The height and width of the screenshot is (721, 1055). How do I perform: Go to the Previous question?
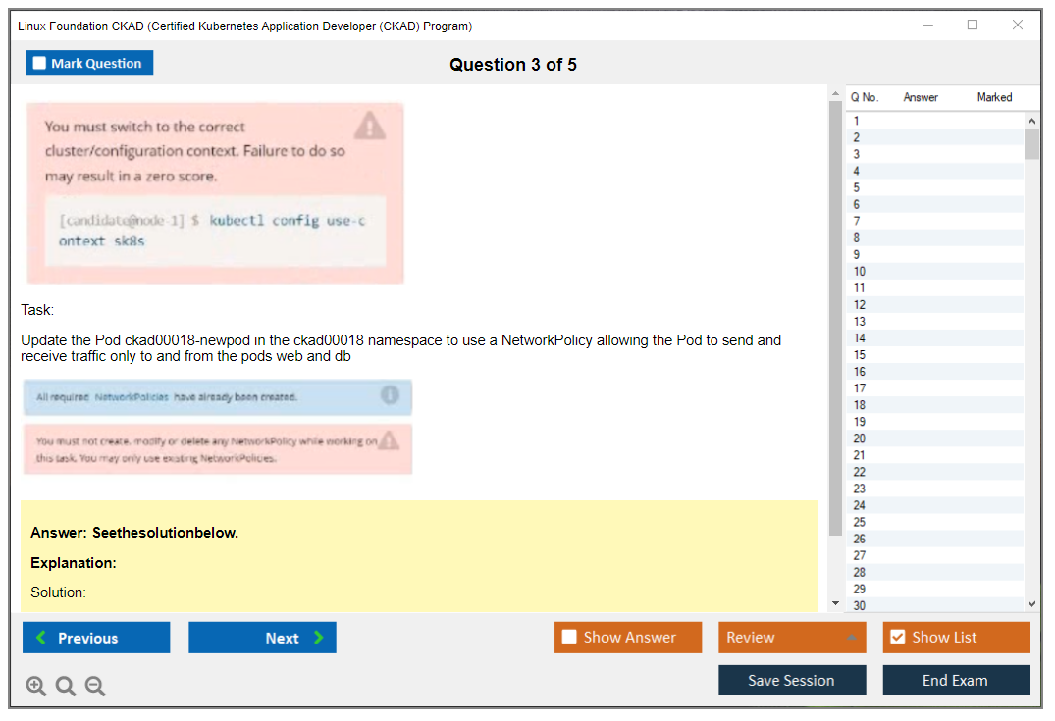pyautogui.click(x=96, y=638)
